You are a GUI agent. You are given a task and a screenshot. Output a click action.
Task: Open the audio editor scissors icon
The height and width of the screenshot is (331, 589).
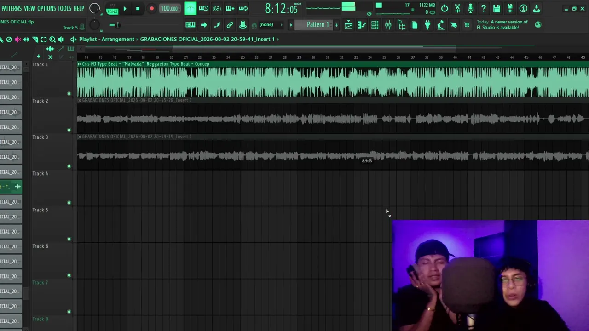point(457,8)
